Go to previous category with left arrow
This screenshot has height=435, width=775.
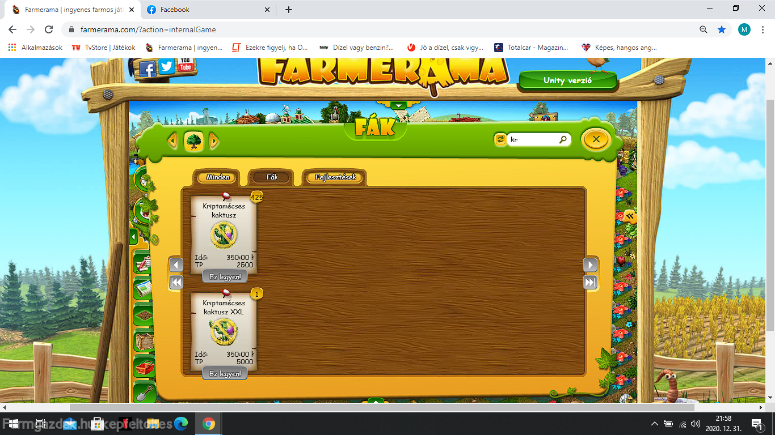(172, 140)
